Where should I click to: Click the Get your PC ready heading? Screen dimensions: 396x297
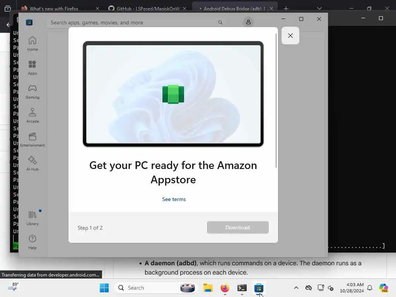[x=173, y=172]
